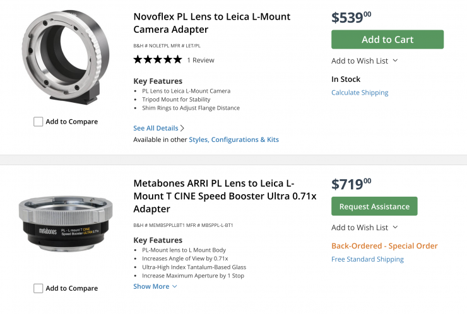Tick Add to Compare for Metabones adapter
Viewport: 467px width, 314px height.
(x=38, y=288)
